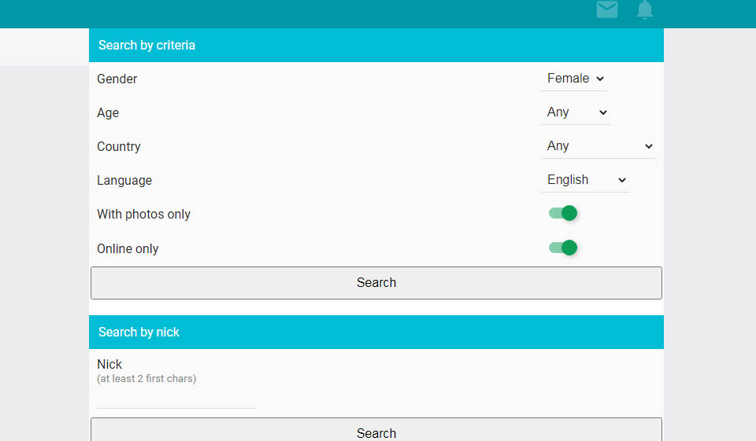Turn off the Online only switch
Viewport: 756px width, 441px height.
click(x=564, y=248)
